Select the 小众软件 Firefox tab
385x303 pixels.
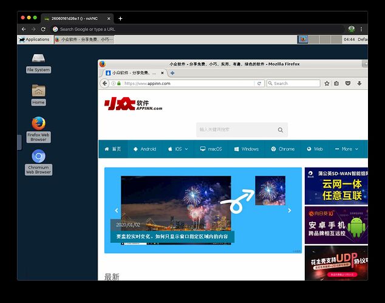click(x=134, y=73)
